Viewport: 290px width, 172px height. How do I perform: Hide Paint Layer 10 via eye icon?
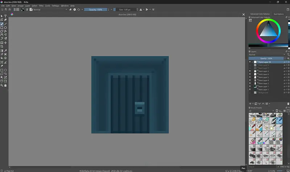[250, 62]
